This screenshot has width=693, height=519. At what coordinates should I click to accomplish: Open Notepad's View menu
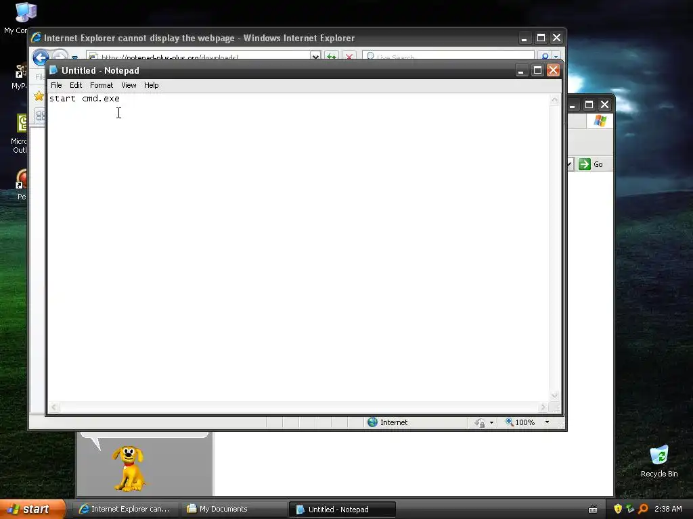tap(129, 85)
